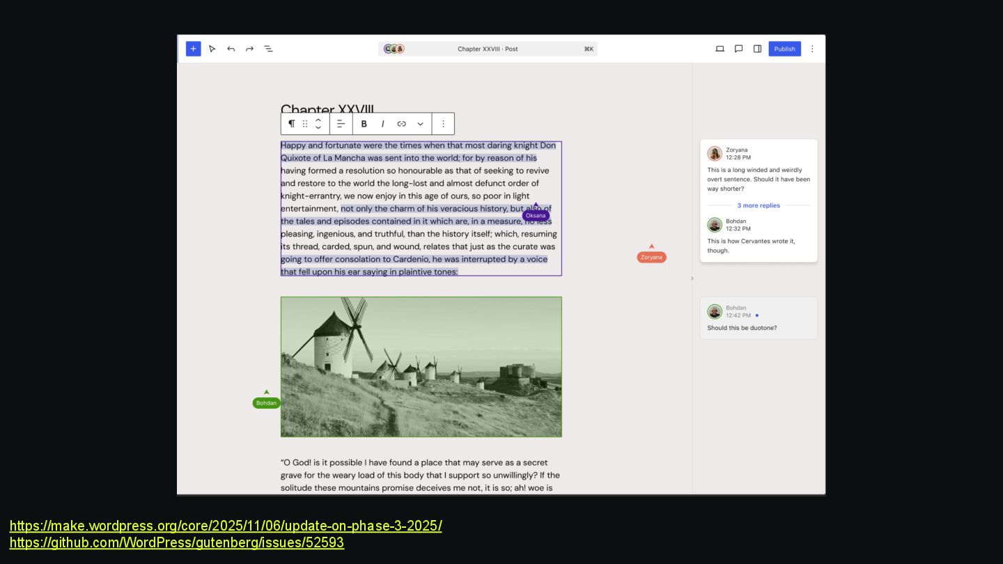Select the Tools pointer icon
The width and height of the screenshot is (1003, 564).
212,49
